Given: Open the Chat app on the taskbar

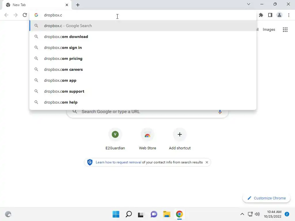Looking at the screenshot, I should [154, 214].
